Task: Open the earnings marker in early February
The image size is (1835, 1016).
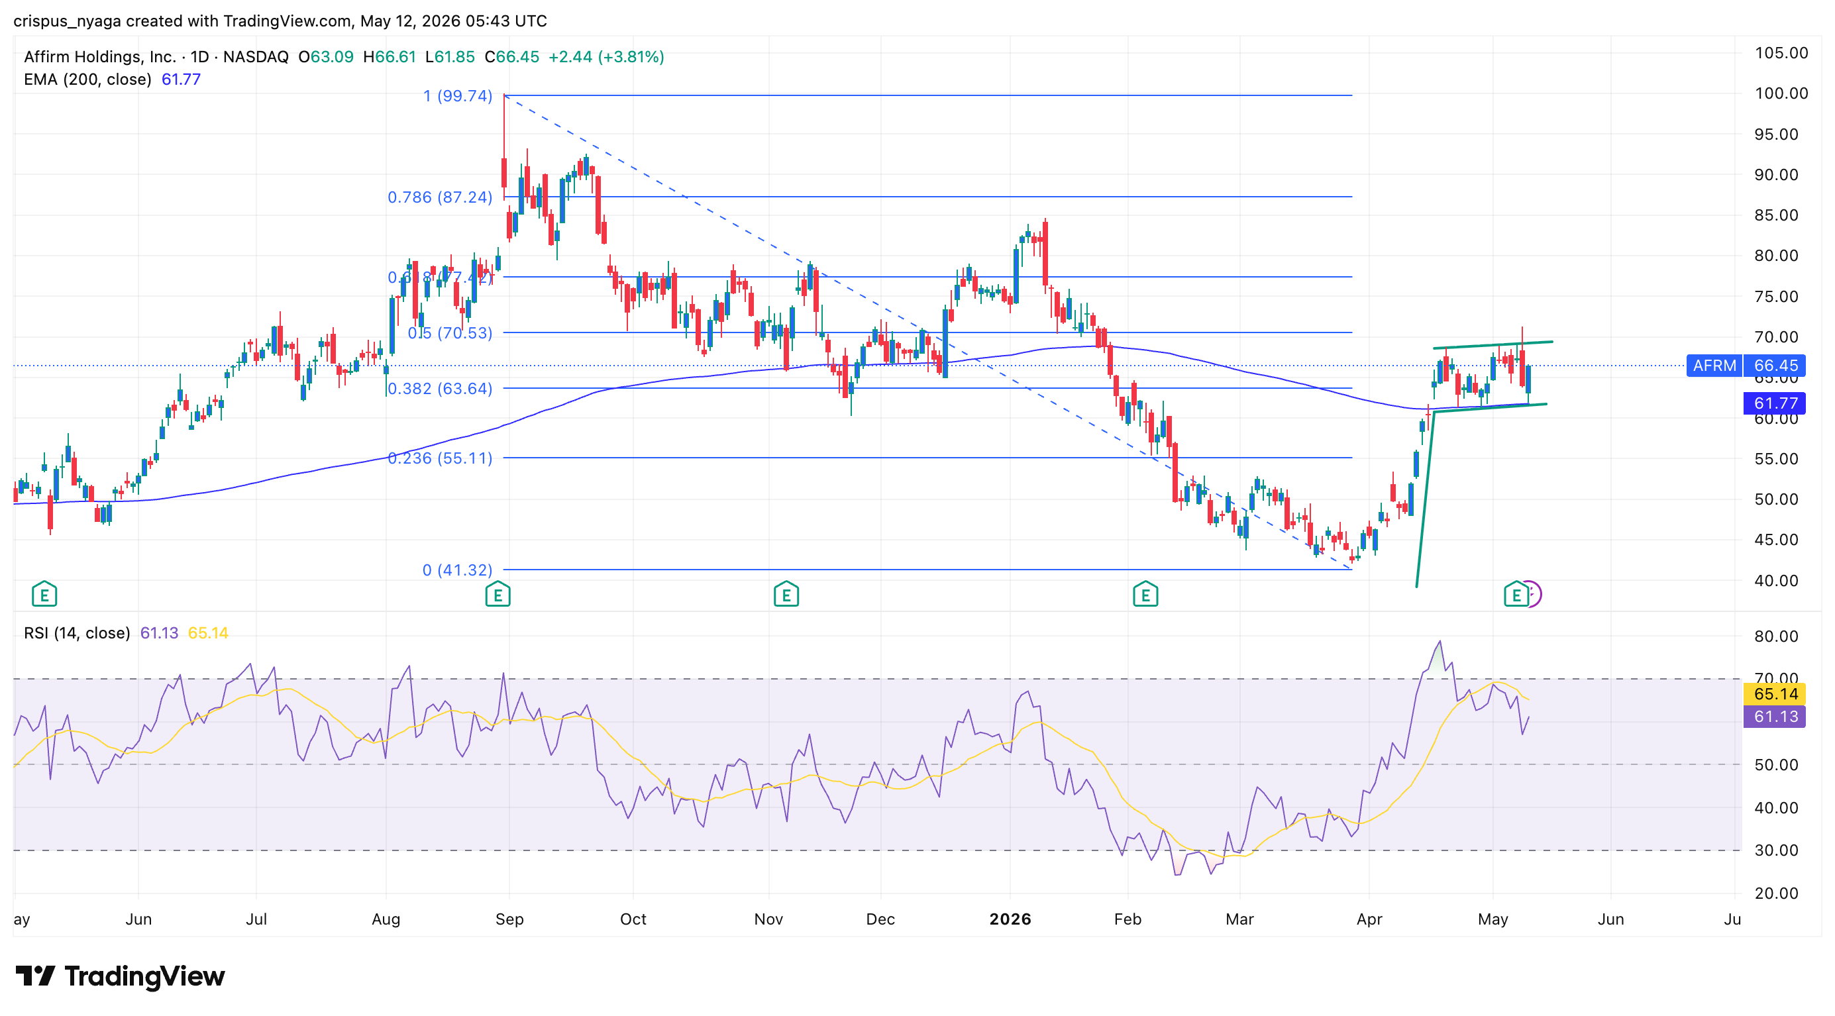Action: (1145, 594)
